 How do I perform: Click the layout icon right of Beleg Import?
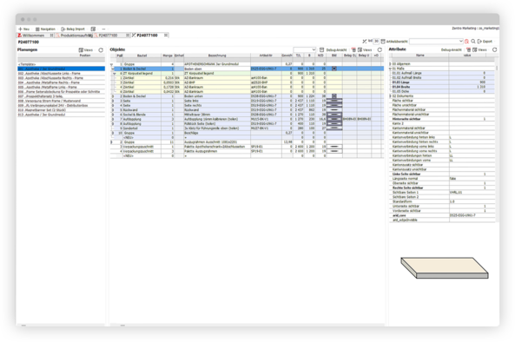tap(93, 29)
